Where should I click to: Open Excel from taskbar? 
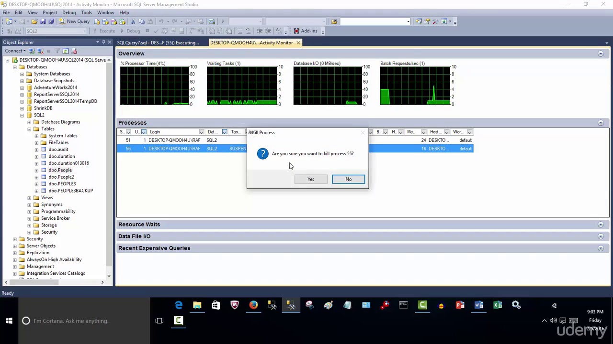[498, 305]
